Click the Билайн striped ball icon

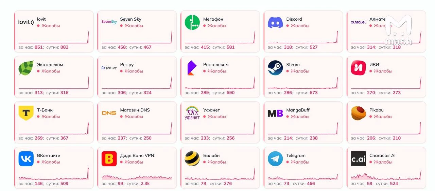point(192,158)
